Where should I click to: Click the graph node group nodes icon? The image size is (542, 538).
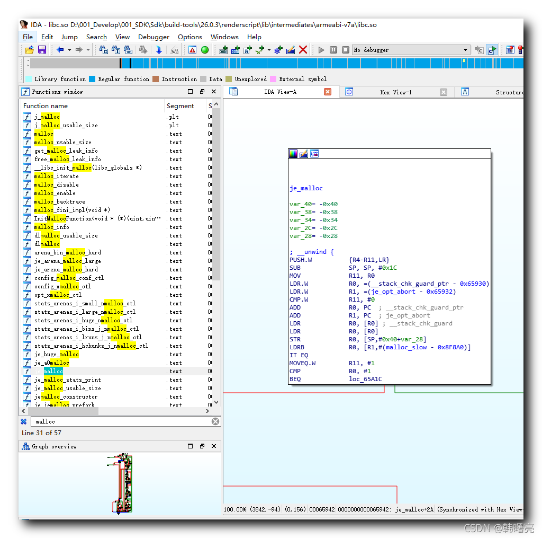[x=314, y=154]
